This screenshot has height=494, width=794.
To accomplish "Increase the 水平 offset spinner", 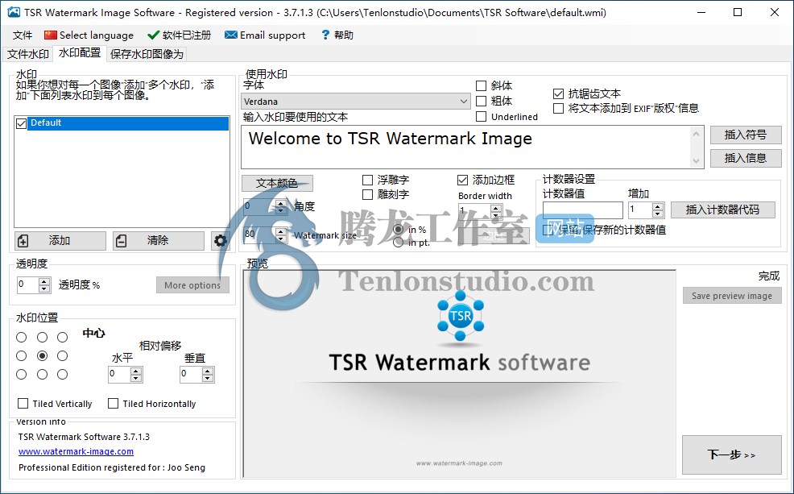I will click(x=136, y=372).
